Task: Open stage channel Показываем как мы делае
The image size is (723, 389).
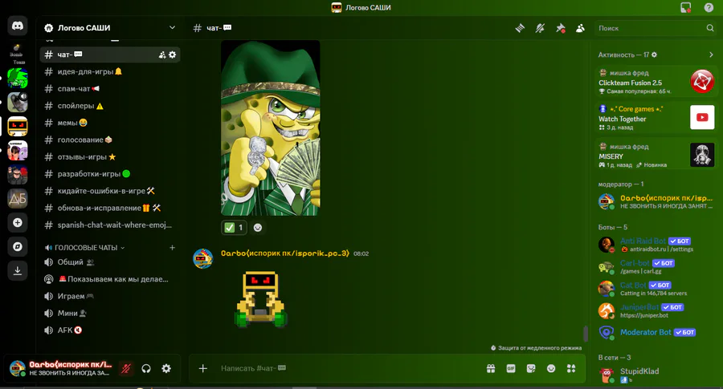Action: [110, 279]
